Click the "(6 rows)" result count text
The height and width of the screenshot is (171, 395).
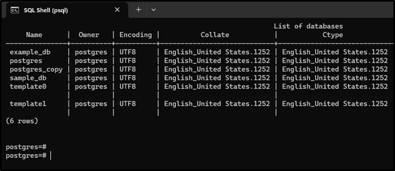coord(22,121)
